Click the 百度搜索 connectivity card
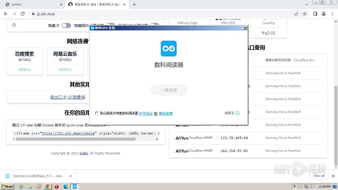Viewport: 338px width, 190px height. point(25,61)
